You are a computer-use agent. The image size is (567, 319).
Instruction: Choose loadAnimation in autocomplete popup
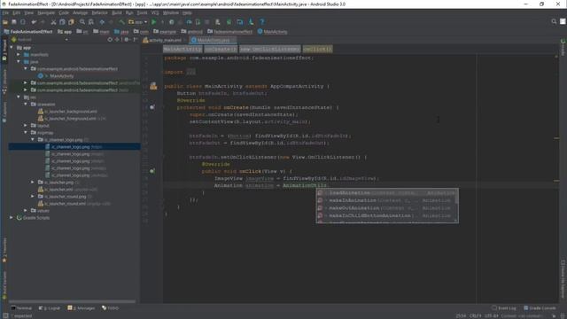point(386,193)
